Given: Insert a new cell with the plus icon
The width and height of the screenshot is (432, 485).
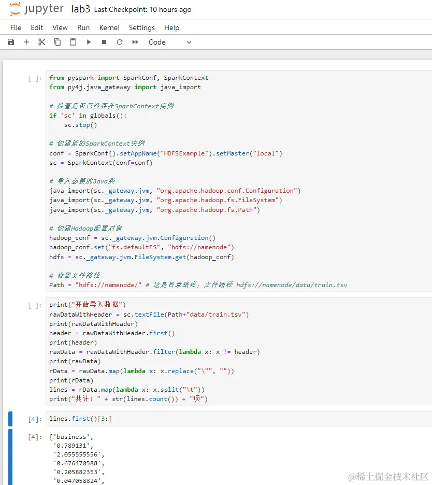Looking at the screenshot, I should [26, 42].
